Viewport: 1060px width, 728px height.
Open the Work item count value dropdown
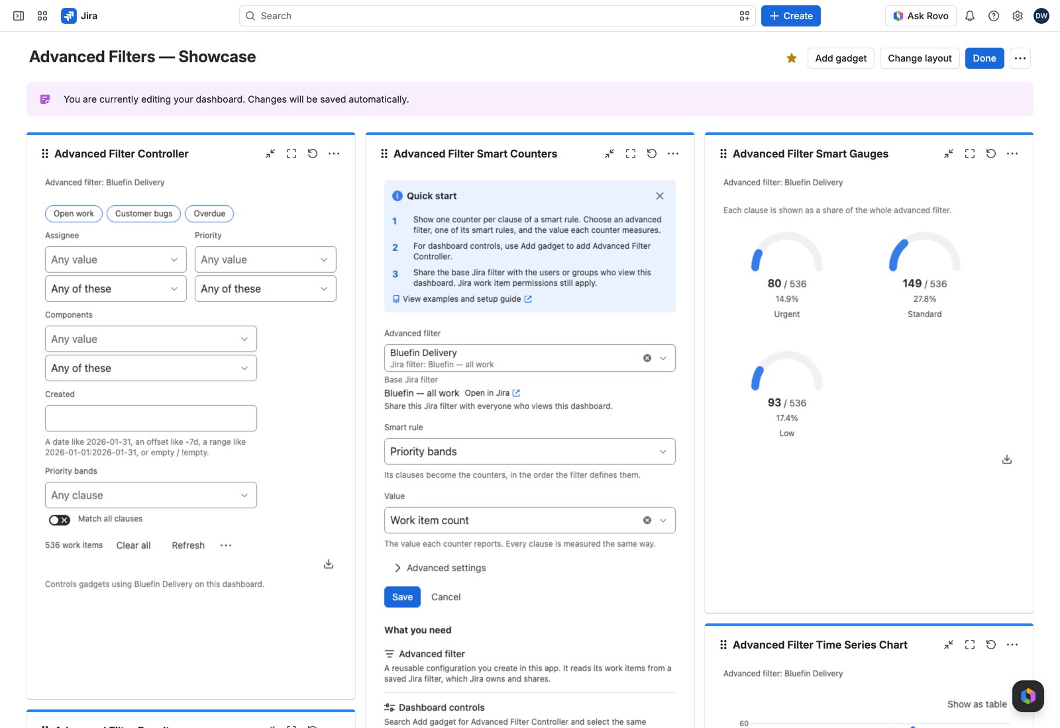click(x=530, y=520)
